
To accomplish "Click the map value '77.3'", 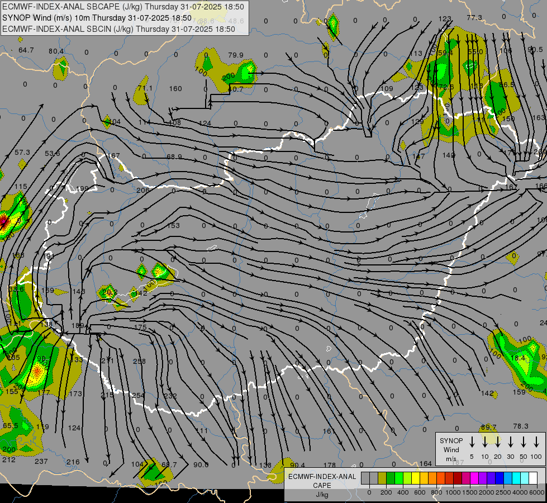I will pos(474,18).
